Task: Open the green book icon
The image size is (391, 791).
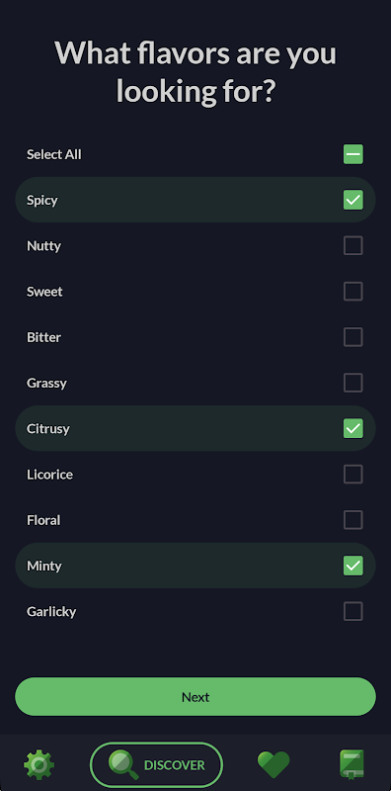Action: [x=352, y=764]
